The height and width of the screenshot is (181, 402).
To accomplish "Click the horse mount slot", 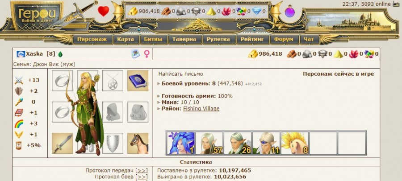I will point(138,144).
